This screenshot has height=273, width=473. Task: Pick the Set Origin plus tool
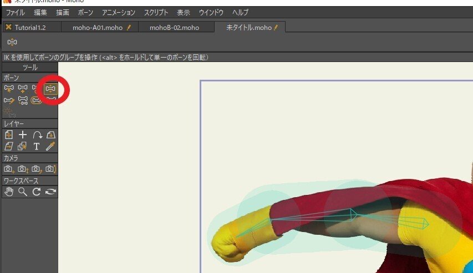pyautogui.click(x=23, y=135)
